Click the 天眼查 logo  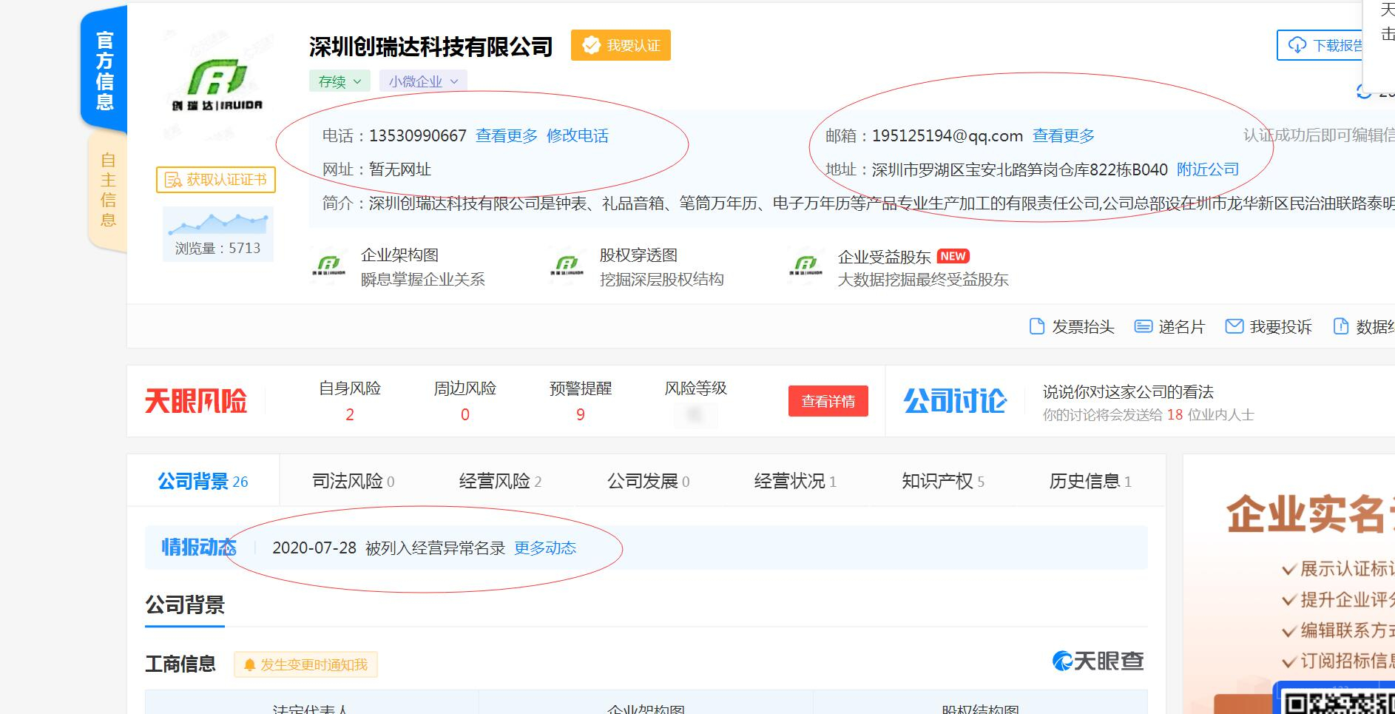click(1098, 660)
